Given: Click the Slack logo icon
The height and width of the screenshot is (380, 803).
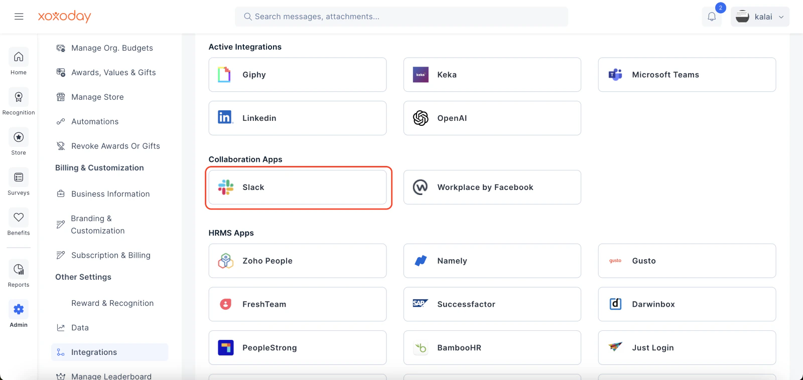Looking at the screenshot, I should click(x=226, y=187).
